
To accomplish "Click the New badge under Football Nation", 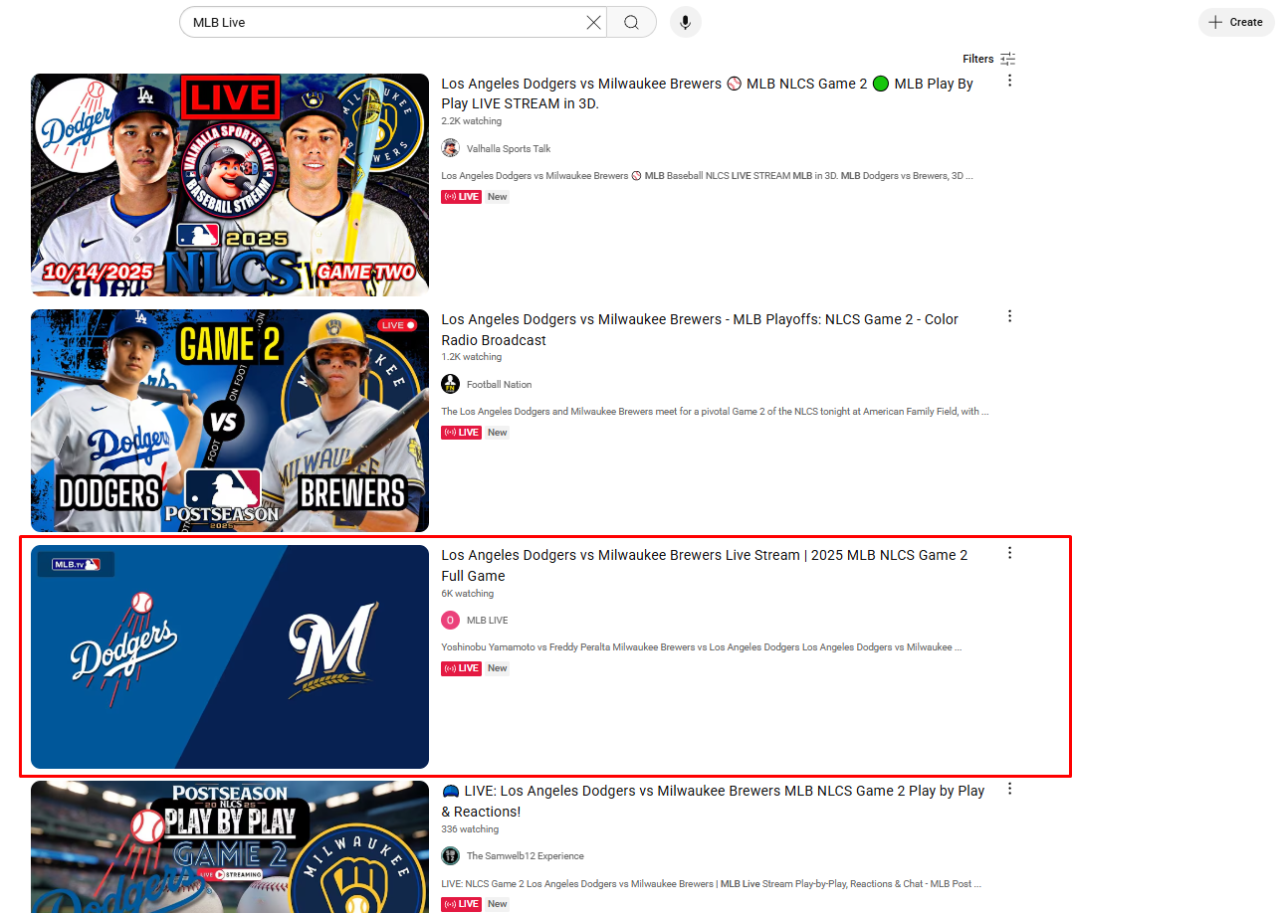I will point(498,433).
